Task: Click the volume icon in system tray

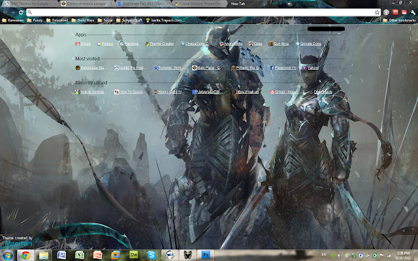Action: [340, 255]
